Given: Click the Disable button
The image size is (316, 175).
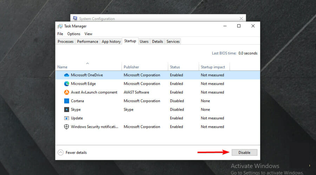Looking at the screenshot, I should coord(244,153).
